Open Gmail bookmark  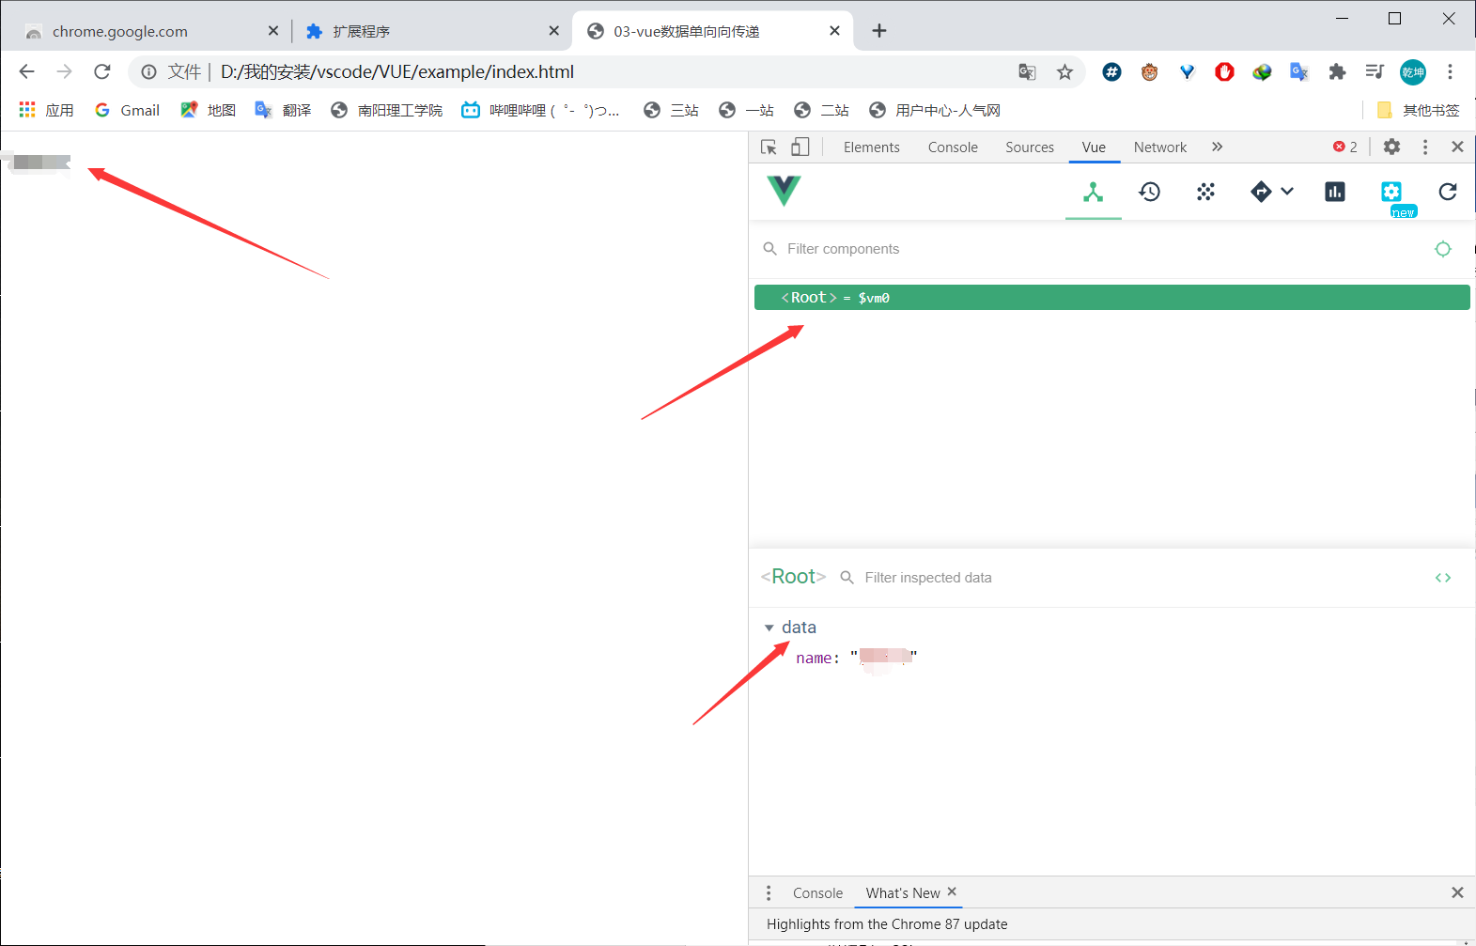127,110
